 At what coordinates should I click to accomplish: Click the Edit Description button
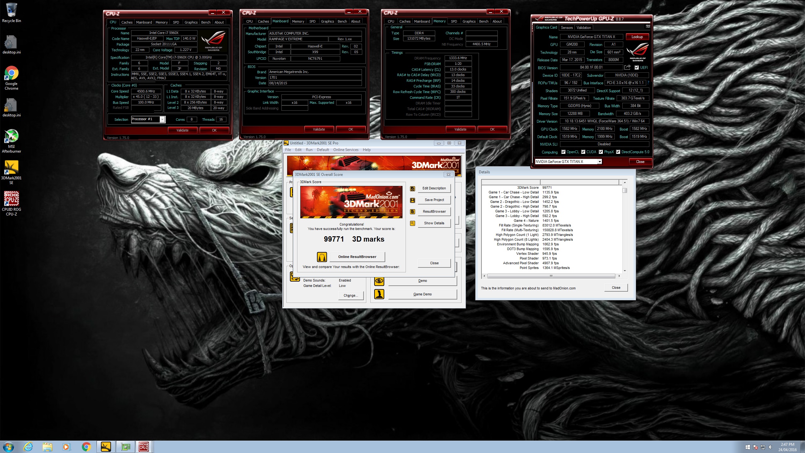[x=434, y=188]
